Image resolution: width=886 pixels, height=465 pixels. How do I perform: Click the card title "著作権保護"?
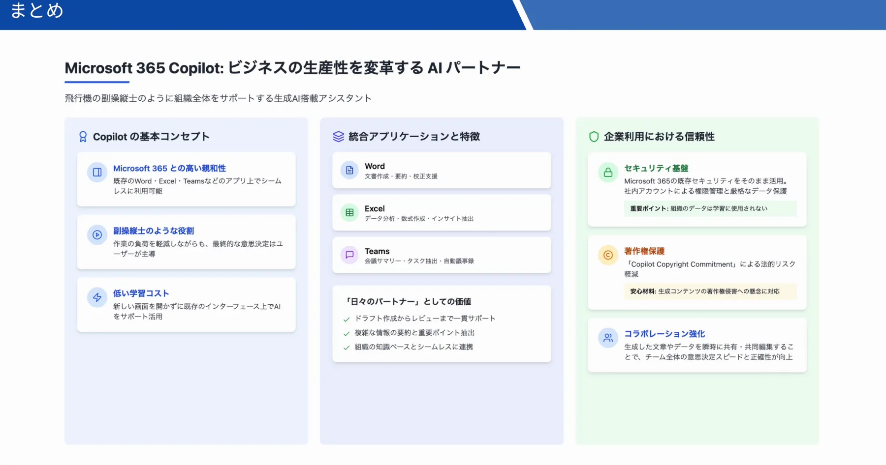[644, 251]
